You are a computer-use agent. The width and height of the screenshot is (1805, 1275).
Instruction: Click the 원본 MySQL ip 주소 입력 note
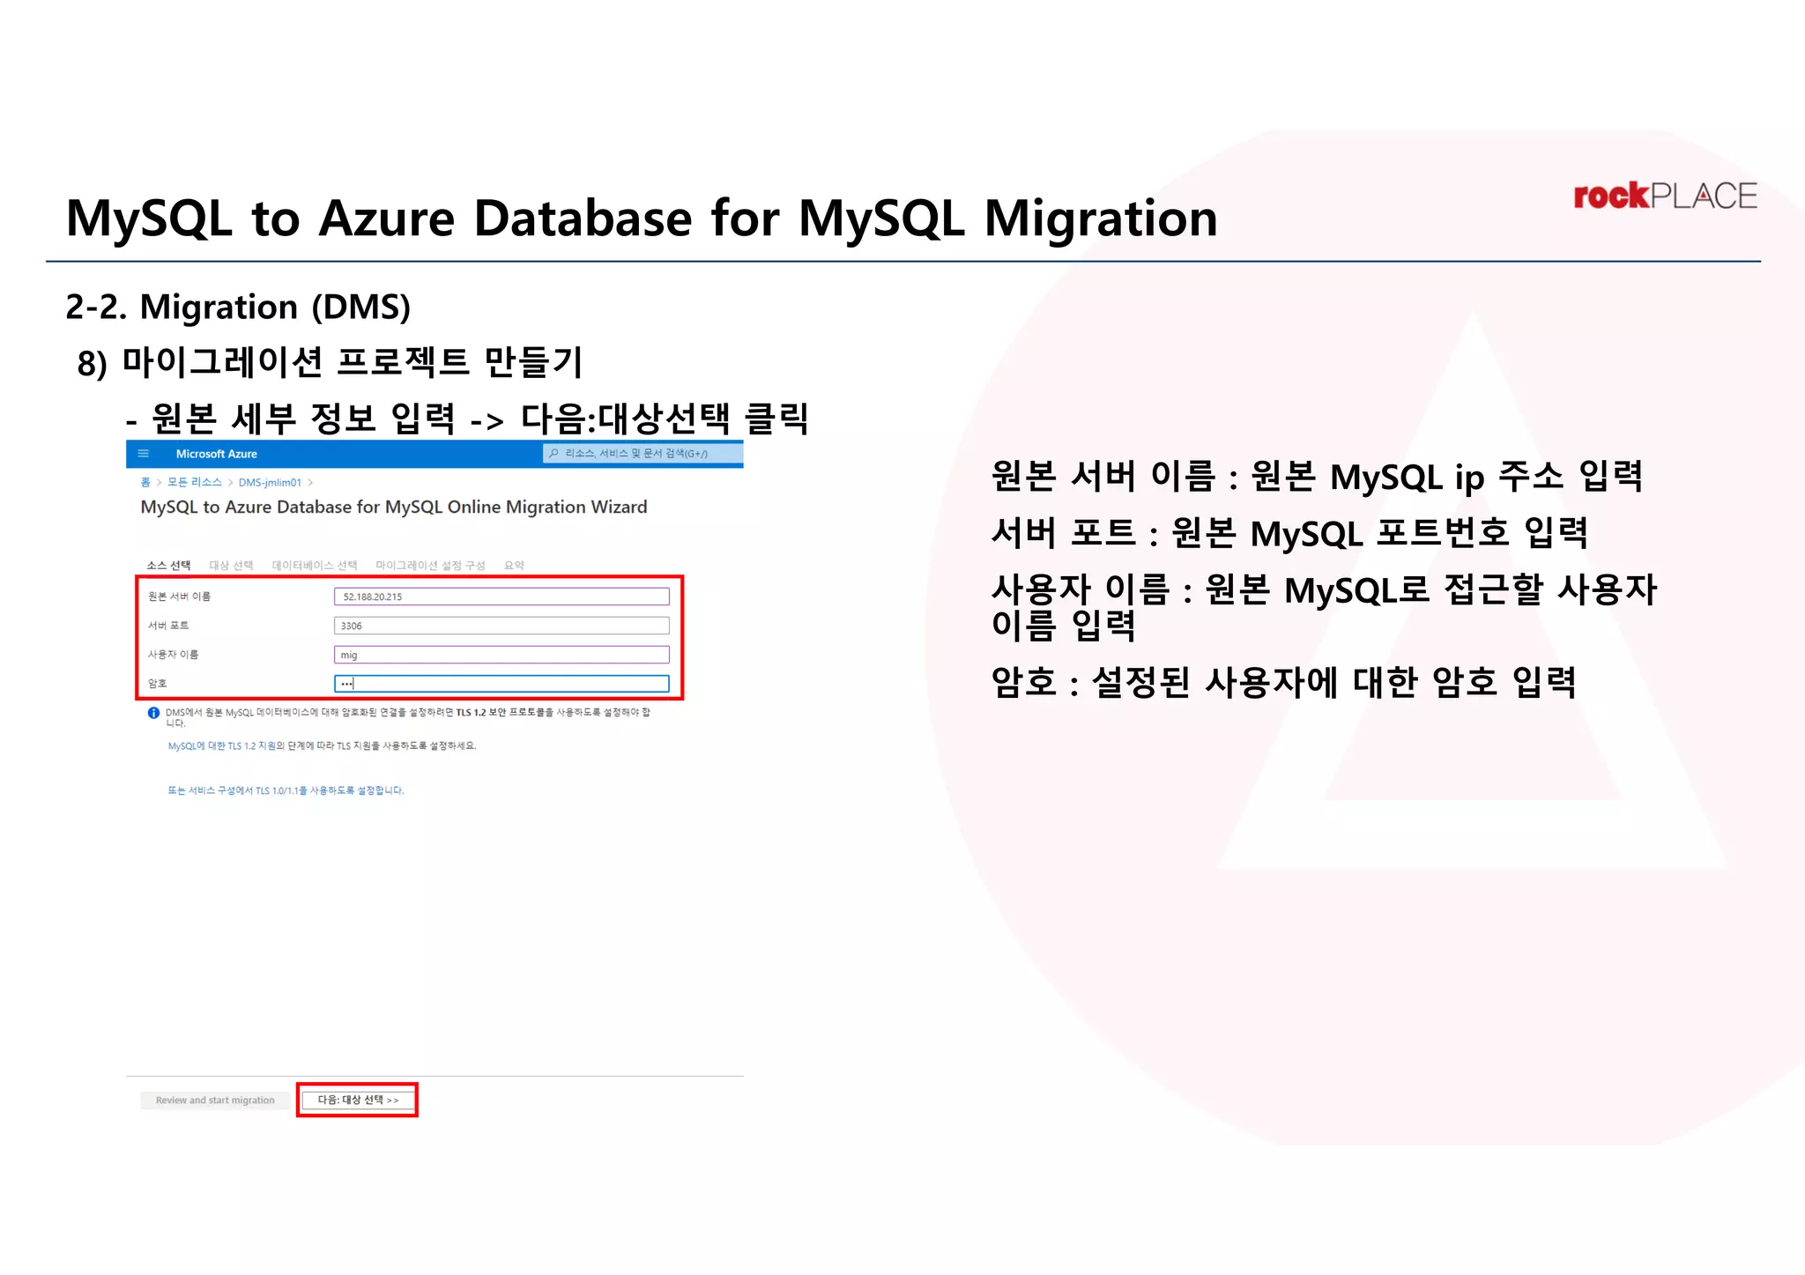pos(1447,476)
